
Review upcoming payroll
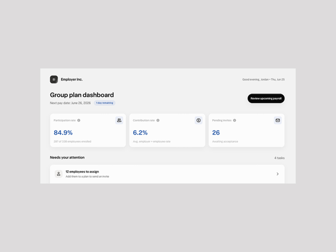(266, 99)
